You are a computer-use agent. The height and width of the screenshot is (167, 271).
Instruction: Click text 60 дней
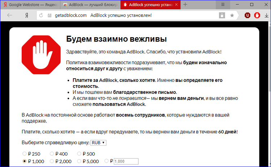[227, 132]
